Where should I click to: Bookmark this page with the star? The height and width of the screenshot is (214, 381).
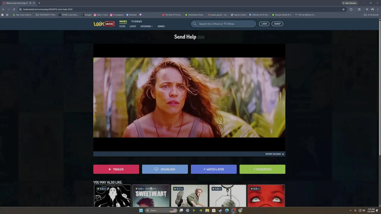pyautogui.click(x=343, y=9)
